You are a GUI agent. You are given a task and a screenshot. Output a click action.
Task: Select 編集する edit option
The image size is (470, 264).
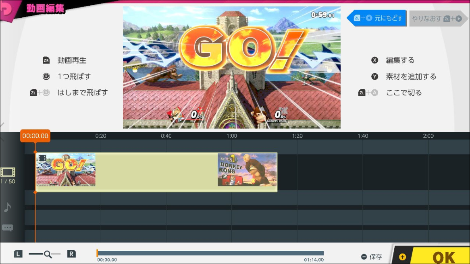(400, 60)
